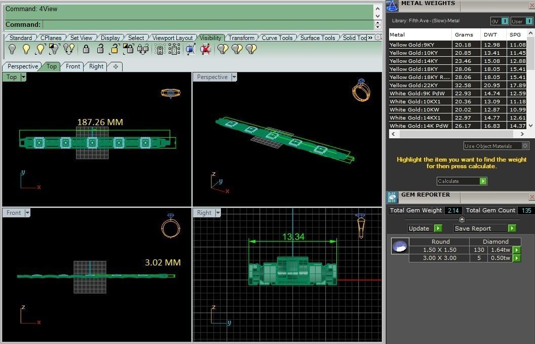The image size is (535, 344).
Task: Click the Invert Hide lightbulb icon
Action: point(54,49)
